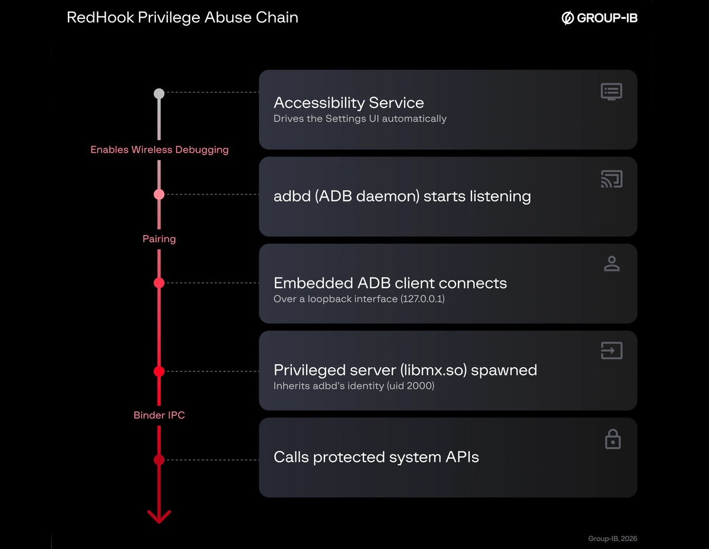Click the login arrow icon in Privileged server card
This screenshot has width=709, height=549.
(612, 351)
